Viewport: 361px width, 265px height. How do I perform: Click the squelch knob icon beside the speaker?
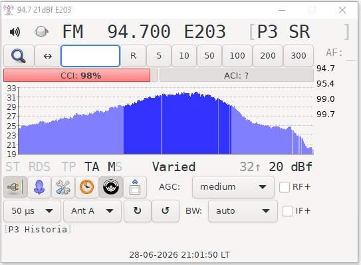[x=41, y=31]
